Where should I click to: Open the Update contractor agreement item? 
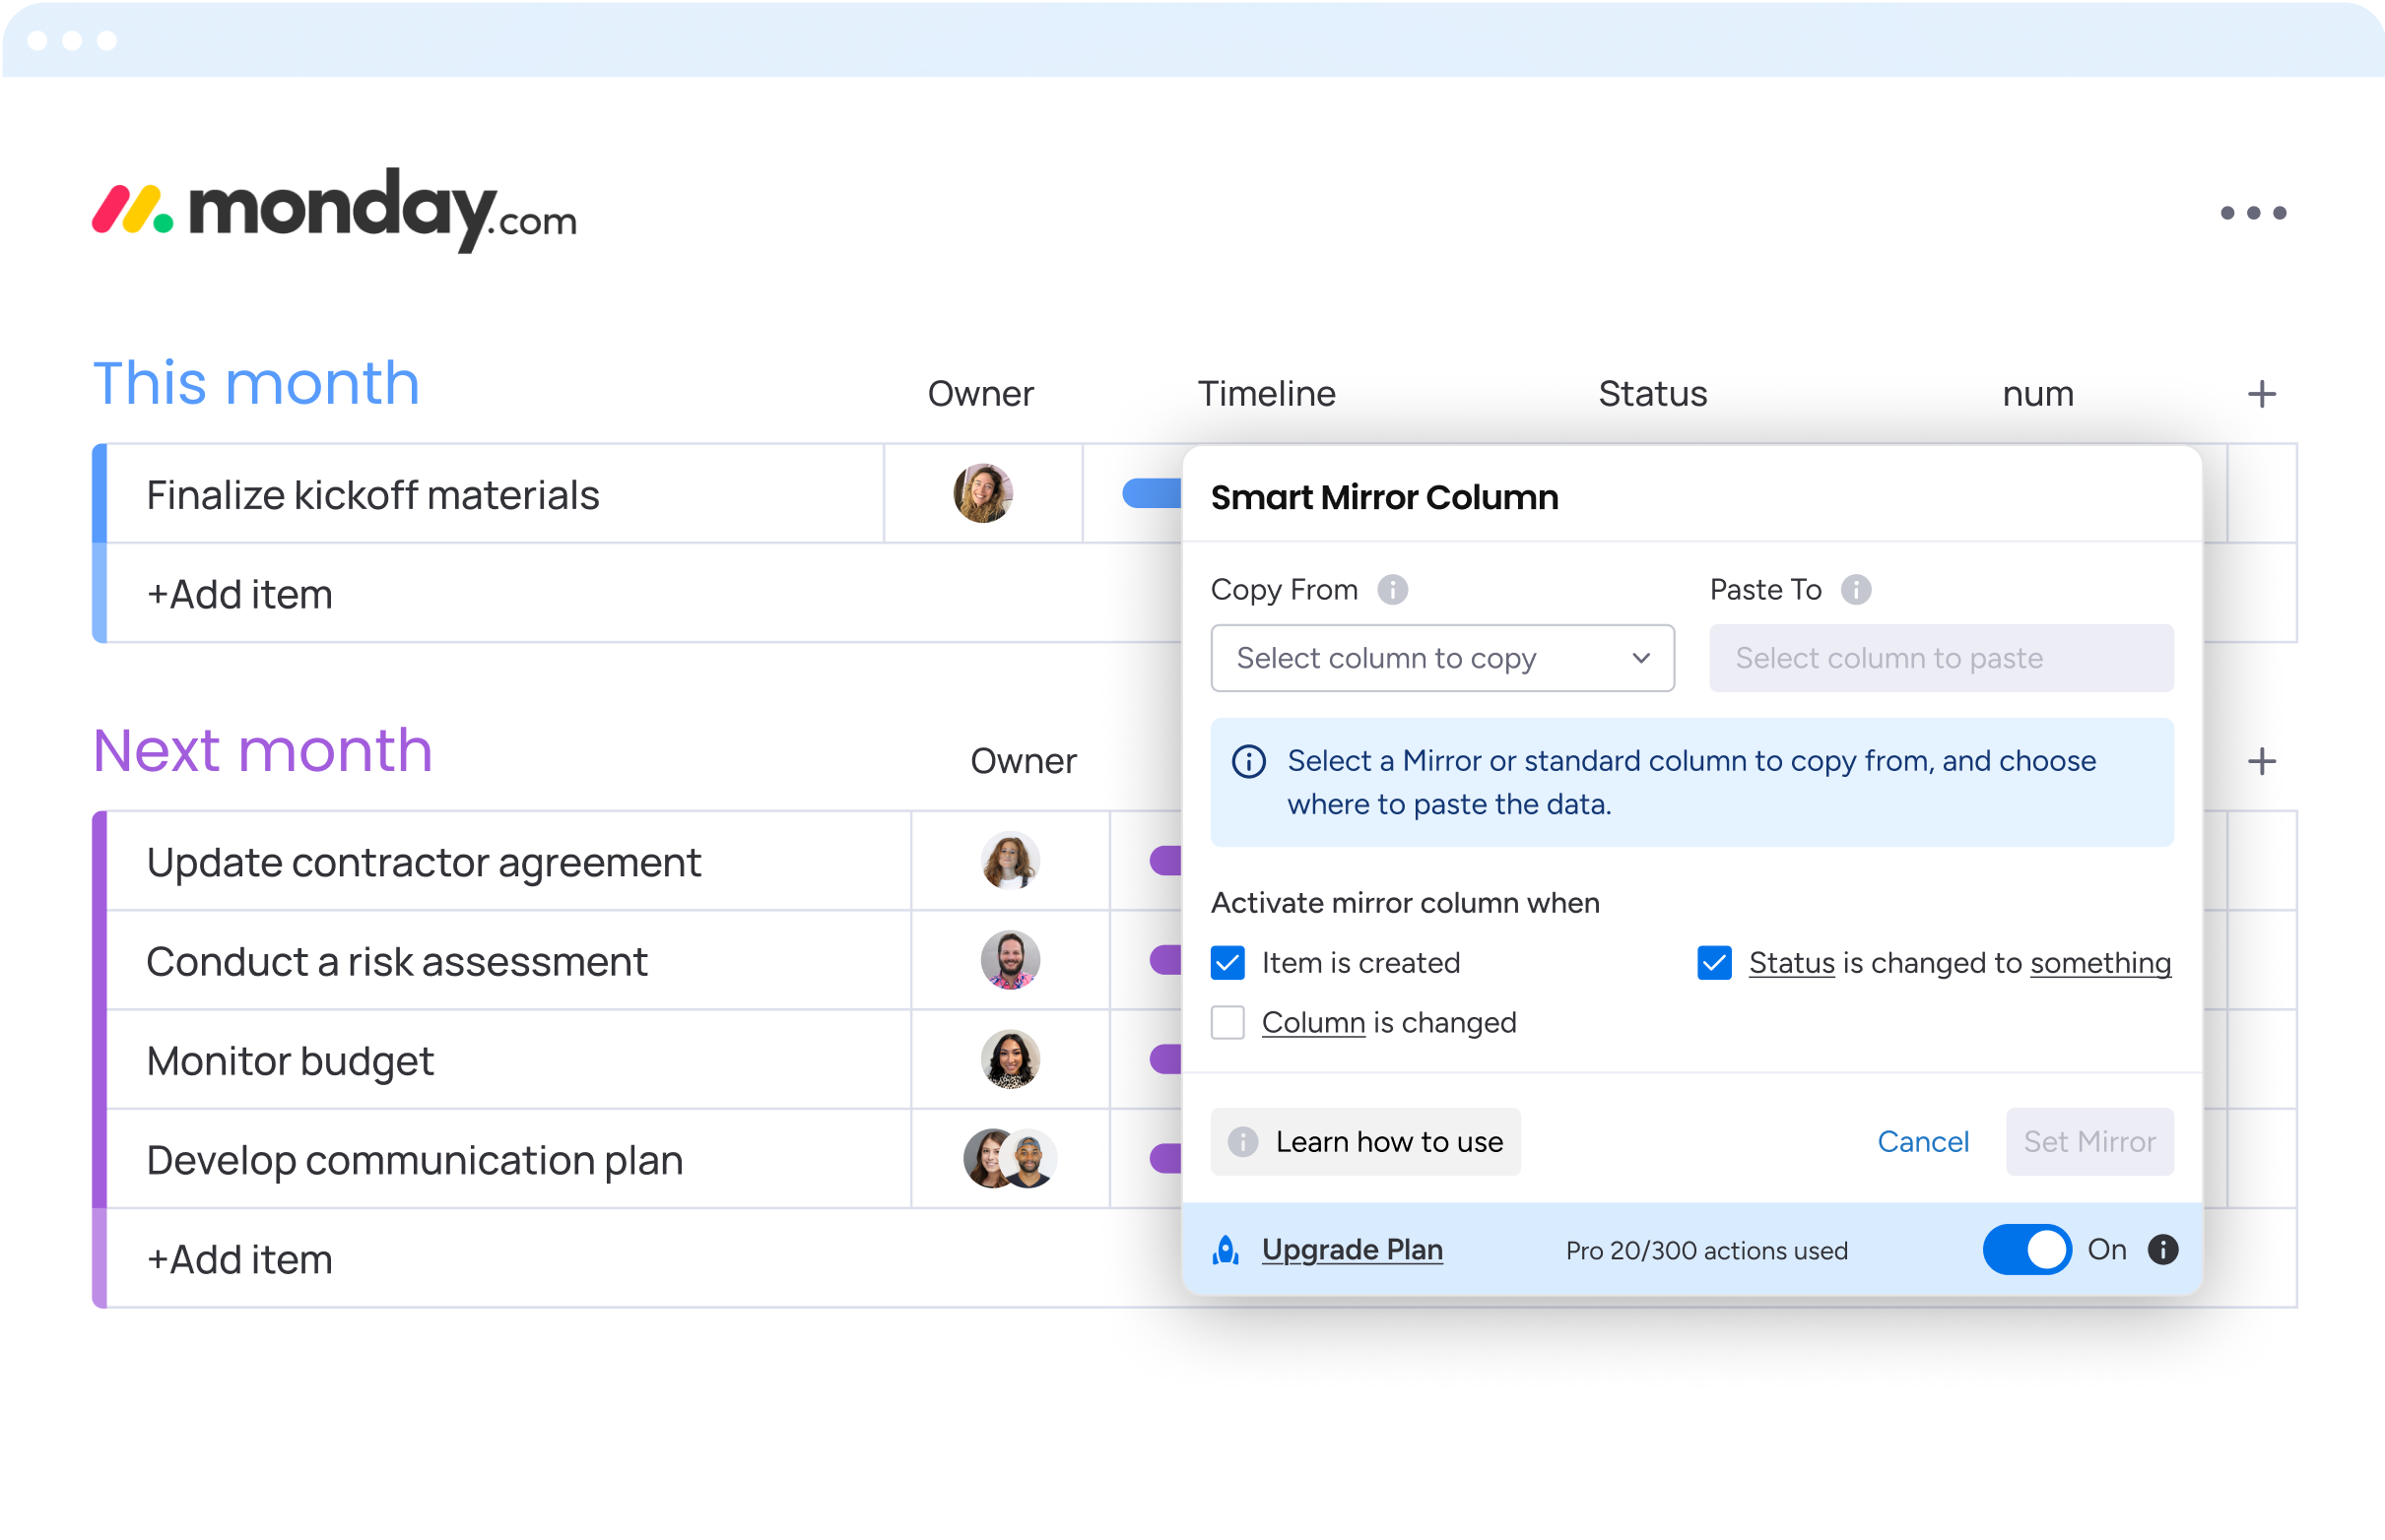(424, 863)
